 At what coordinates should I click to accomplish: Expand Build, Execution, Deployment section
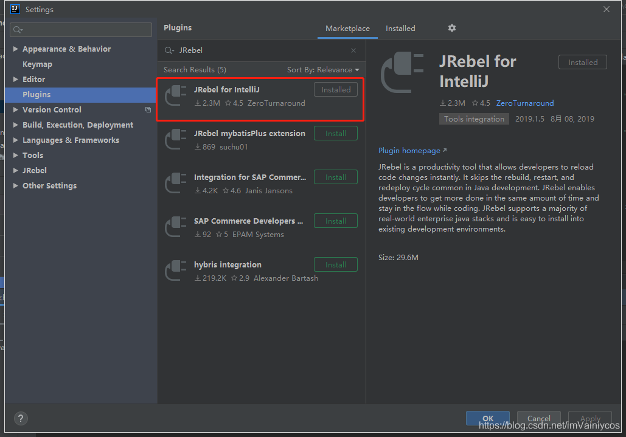pos(16,125)
